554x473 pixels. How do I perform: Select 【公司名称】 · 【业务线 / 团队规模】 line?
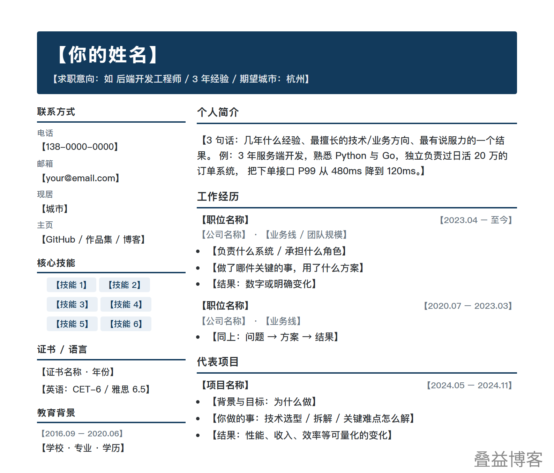[x=274, y=235]
